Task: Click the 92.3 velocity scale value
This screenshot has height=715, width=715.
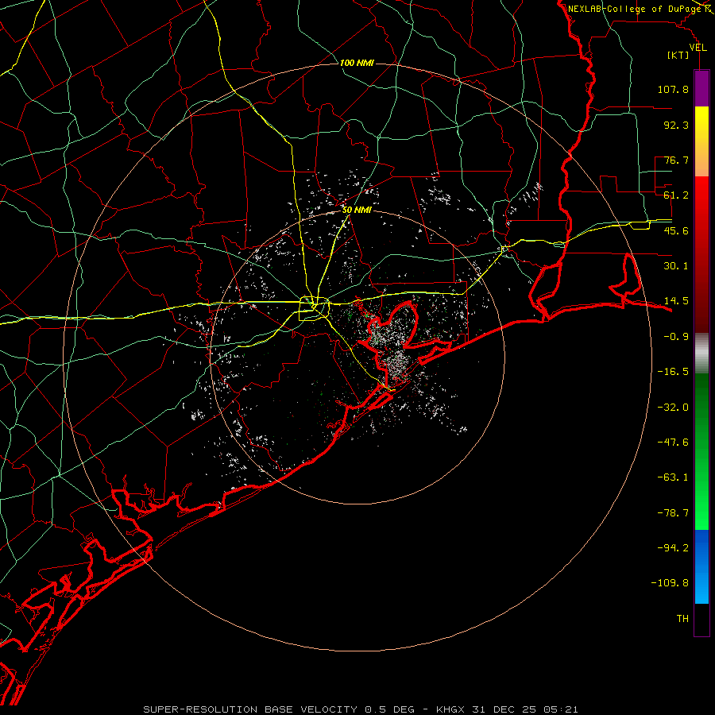Action: [676, 125]
